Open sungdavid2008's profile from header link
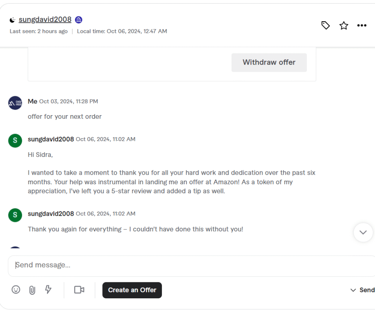 point(45,20)
